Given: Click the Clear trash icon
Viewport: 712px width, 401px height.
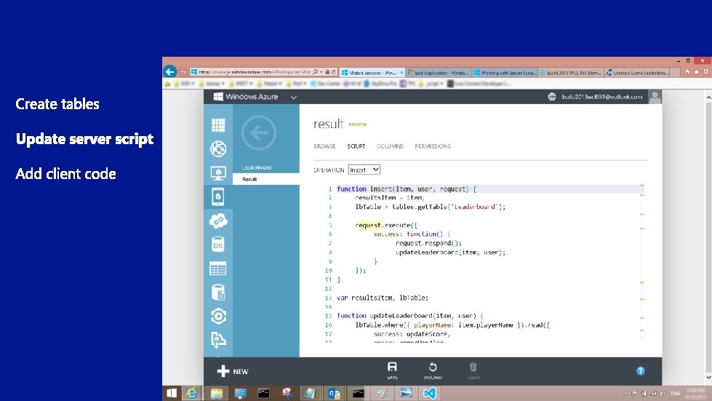Looking at the screenshot, I should click(x=473, y=367).
